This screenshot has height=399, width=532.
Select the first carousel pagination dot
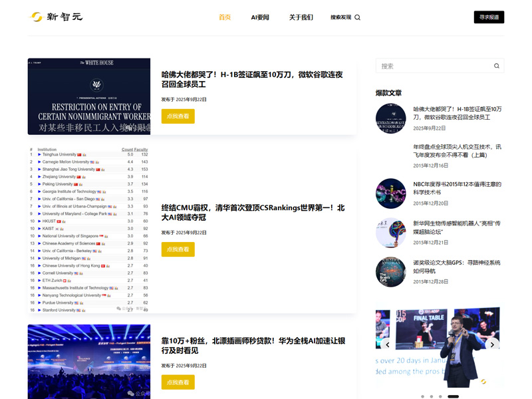(x=422, y=396)
